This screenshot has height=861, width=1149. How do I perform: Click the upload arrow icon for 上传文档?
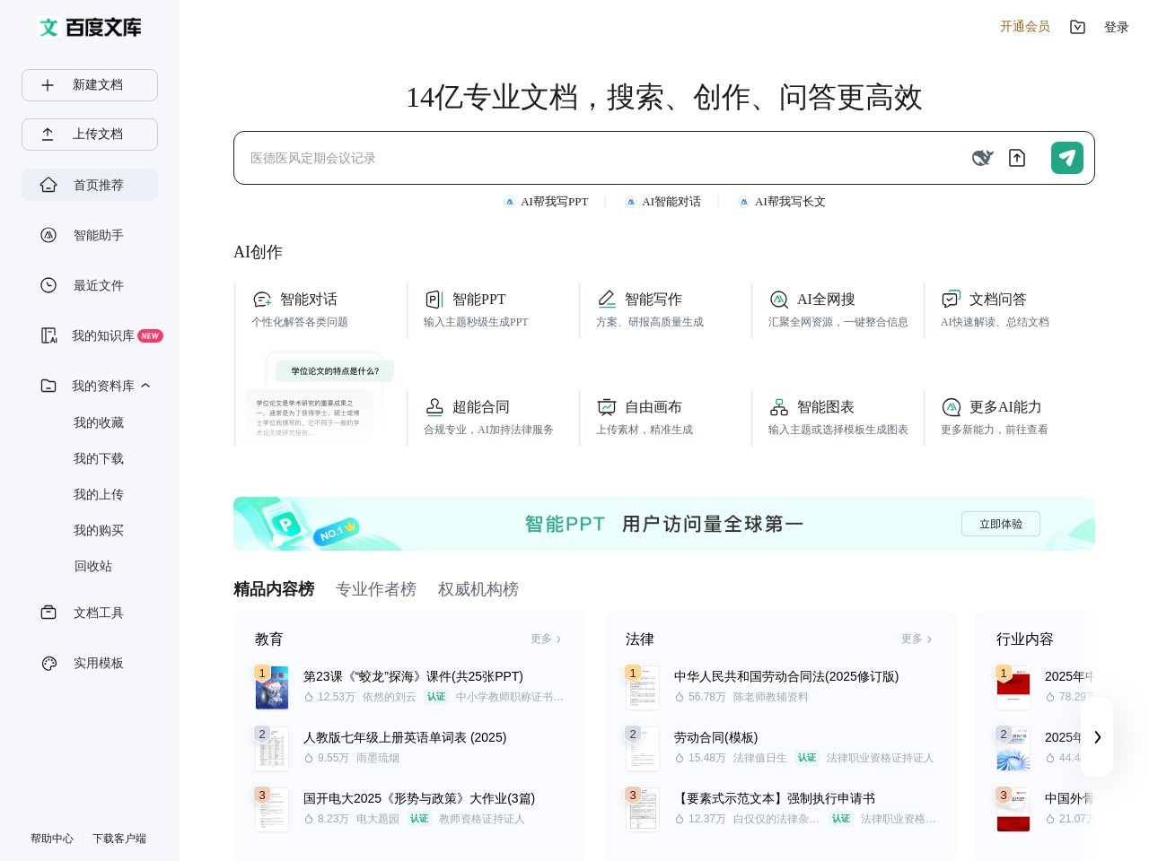(x=48, y=135)
